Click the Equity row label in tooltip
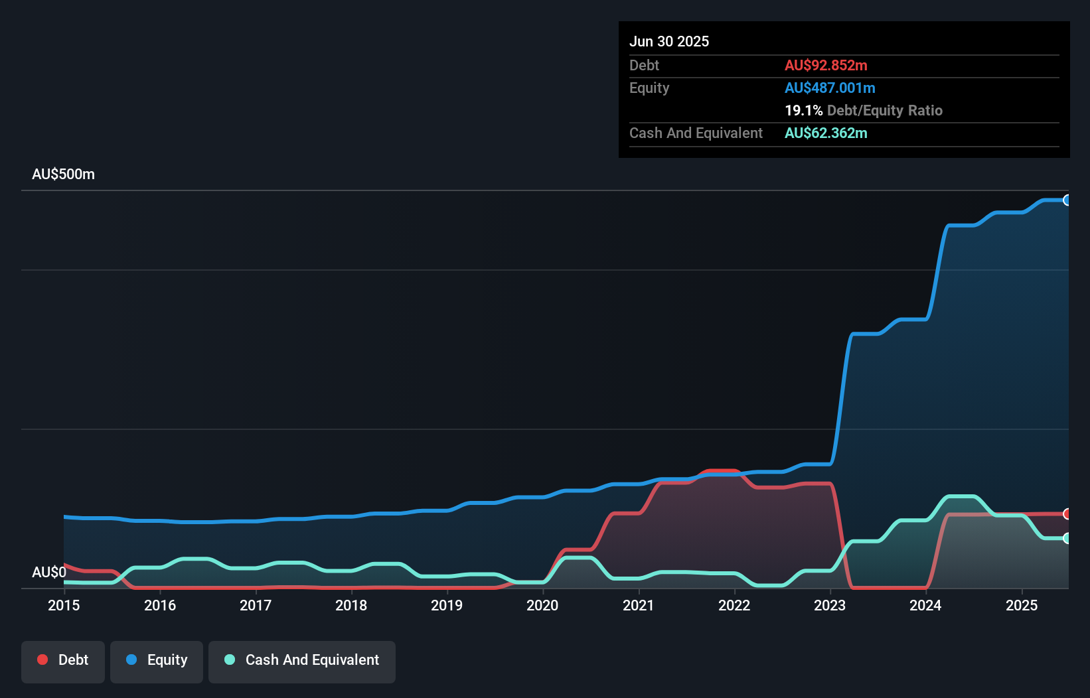This screenshot has width=1090, height=698. tap(649, 88)
